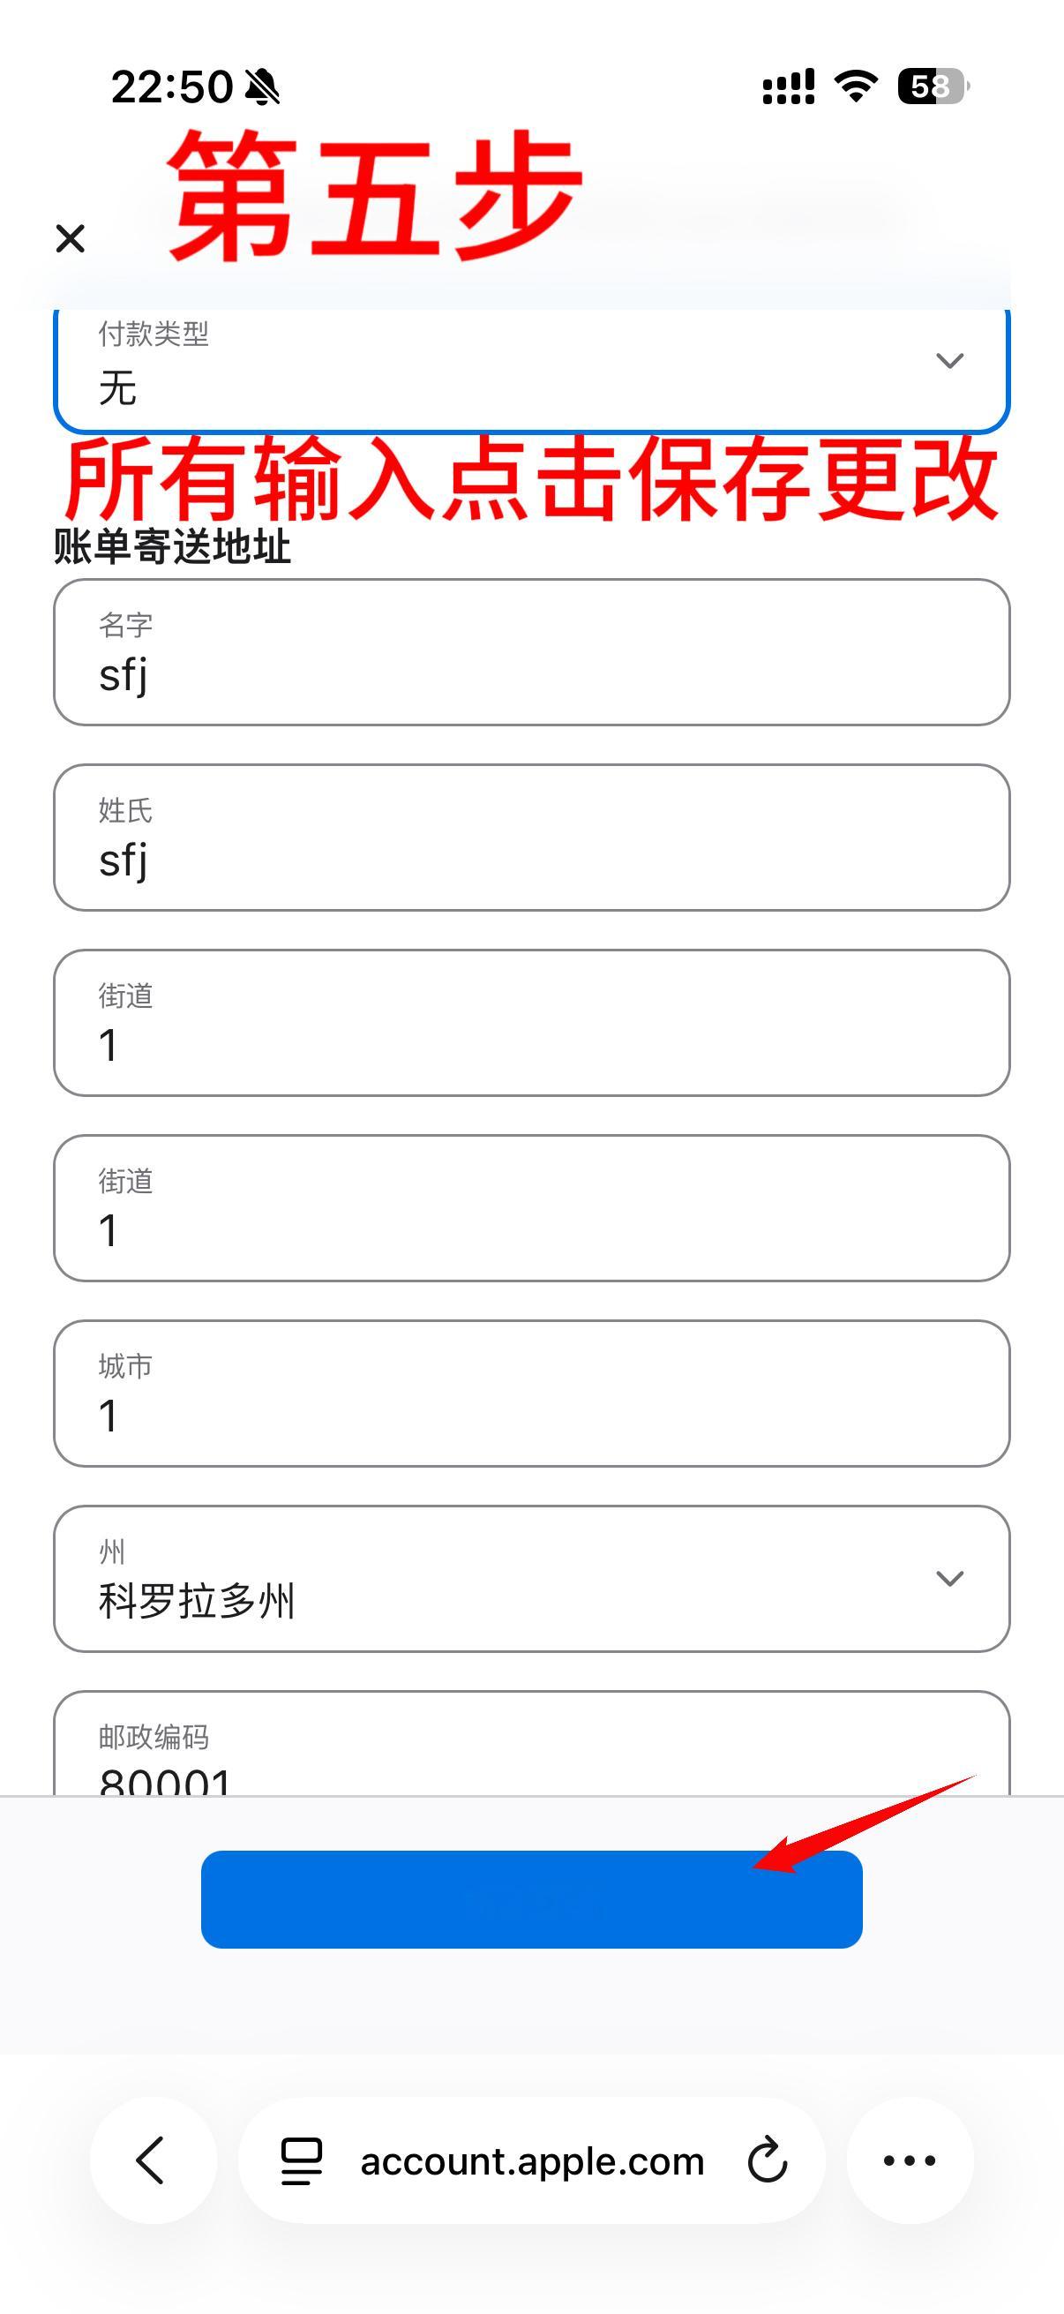Image resolution: width=1064 pixels, height=2314 pixels.
Task: Edit the 城市 city field
Action: pyautogui.click(x=531, y=1394)
